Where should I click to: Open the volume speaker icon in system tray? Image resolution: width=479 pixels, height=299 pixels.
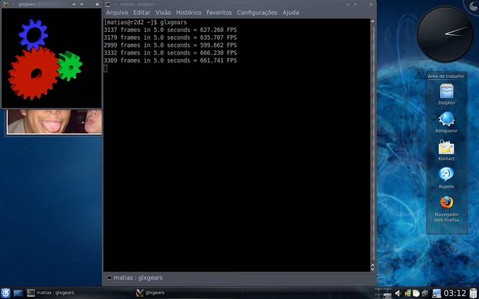(398, 293)
